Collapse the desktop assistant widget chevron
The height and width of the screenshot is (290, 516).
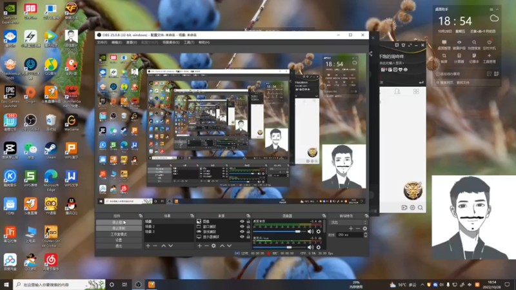(497, 10)
